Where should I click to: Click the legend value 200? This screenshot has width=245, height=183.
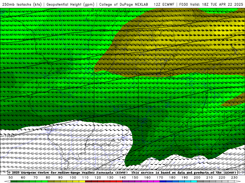(x=197, y=178)
